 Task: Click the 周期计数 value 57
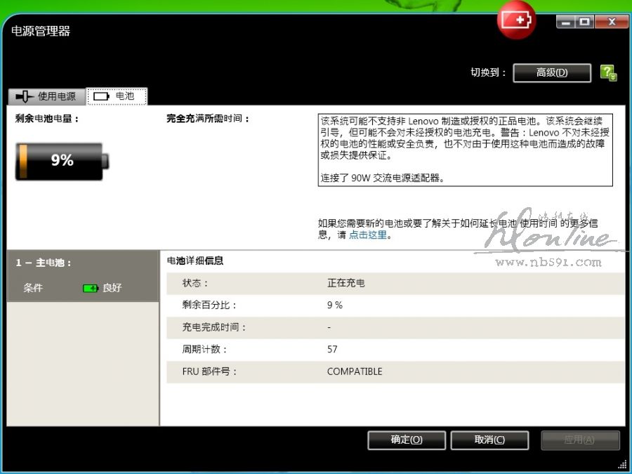(332, 350)
